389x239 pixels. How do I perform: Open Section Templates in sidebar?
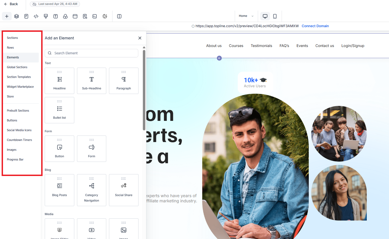[19, 77]
